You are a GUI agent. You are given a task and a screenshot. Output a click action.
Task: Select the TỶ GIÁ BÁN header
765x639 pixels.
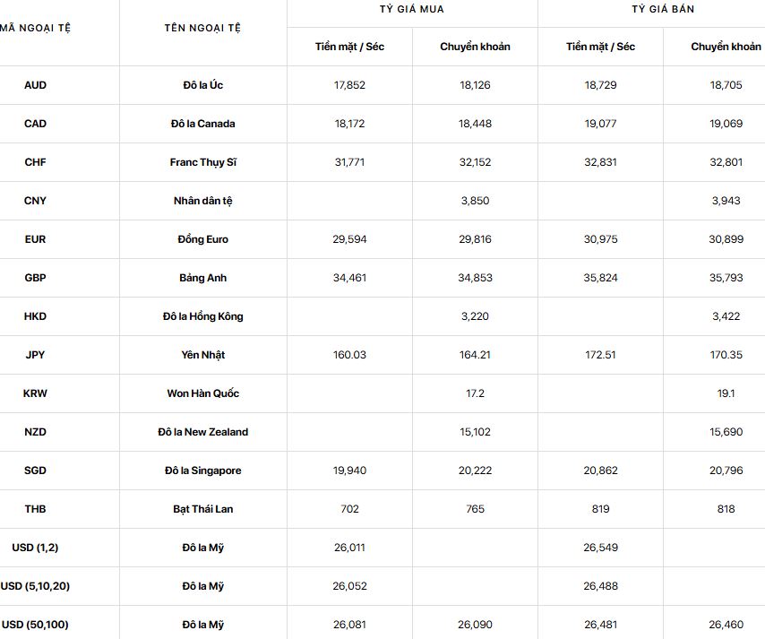663,9
